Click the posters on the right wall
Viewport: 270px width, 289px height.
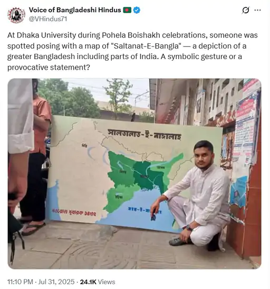coord(245,129)
